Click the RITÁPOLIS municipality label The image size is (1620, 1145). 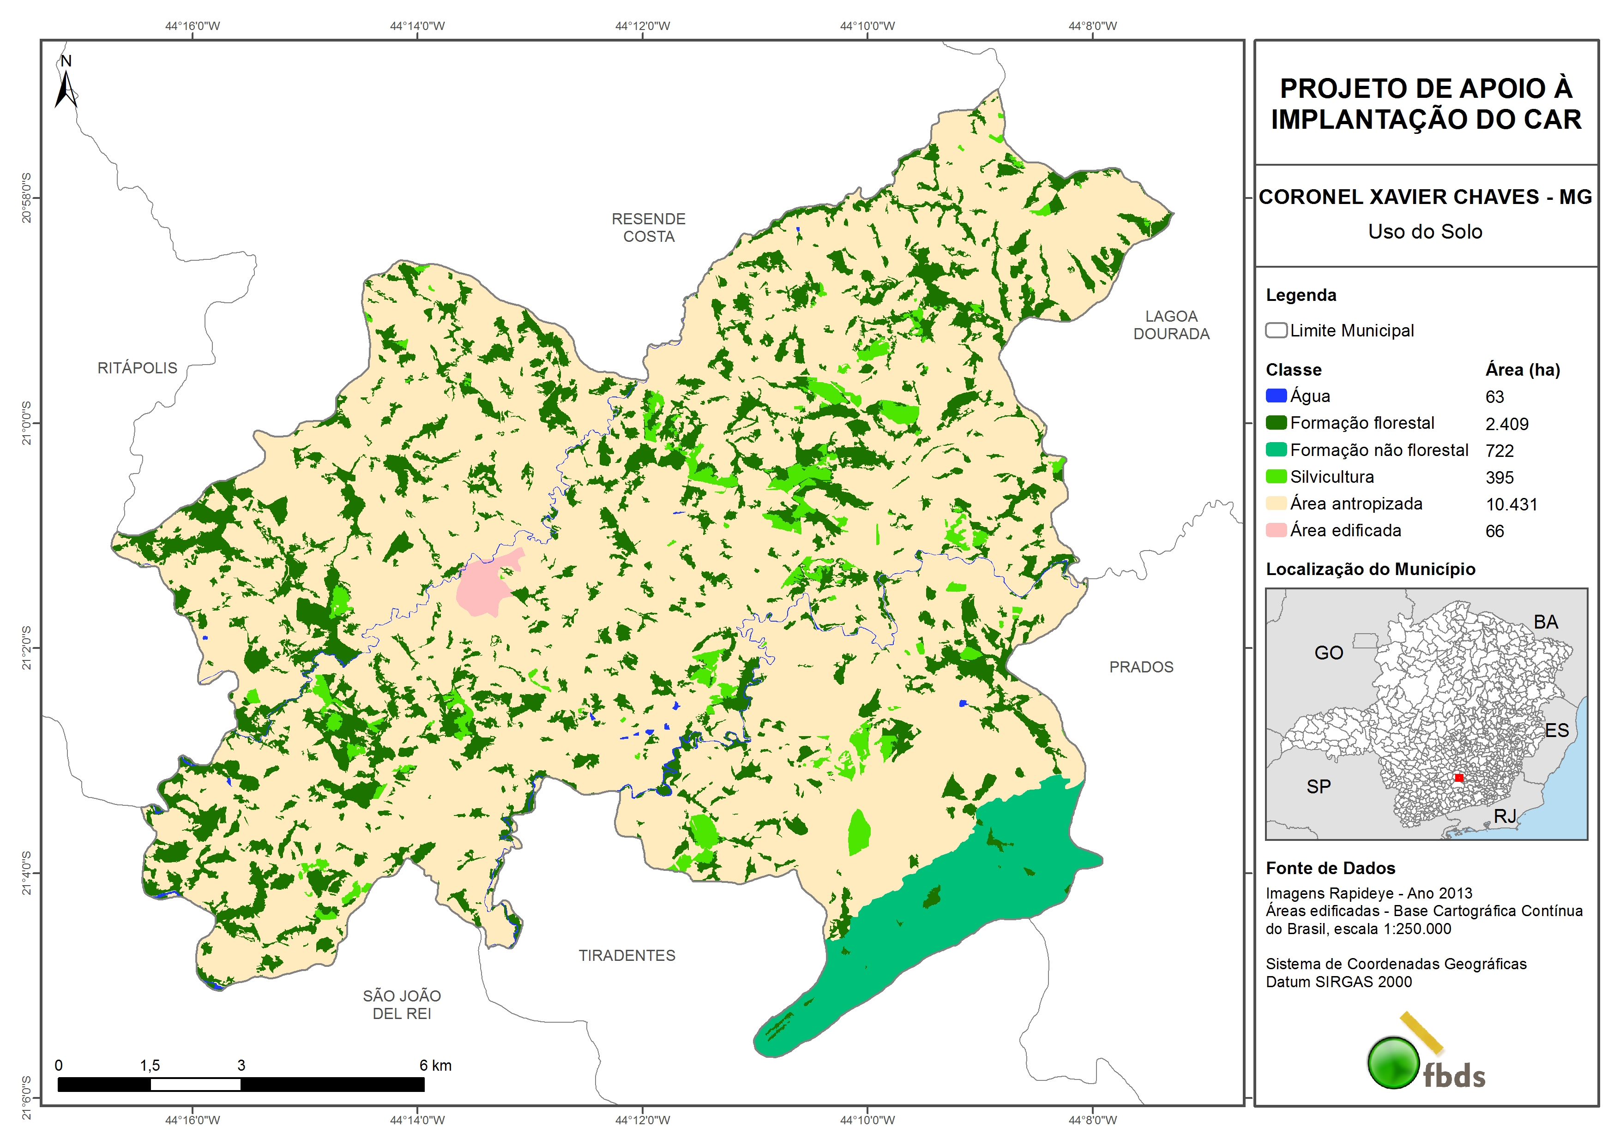pyautogui.click(x=137, y=367)
